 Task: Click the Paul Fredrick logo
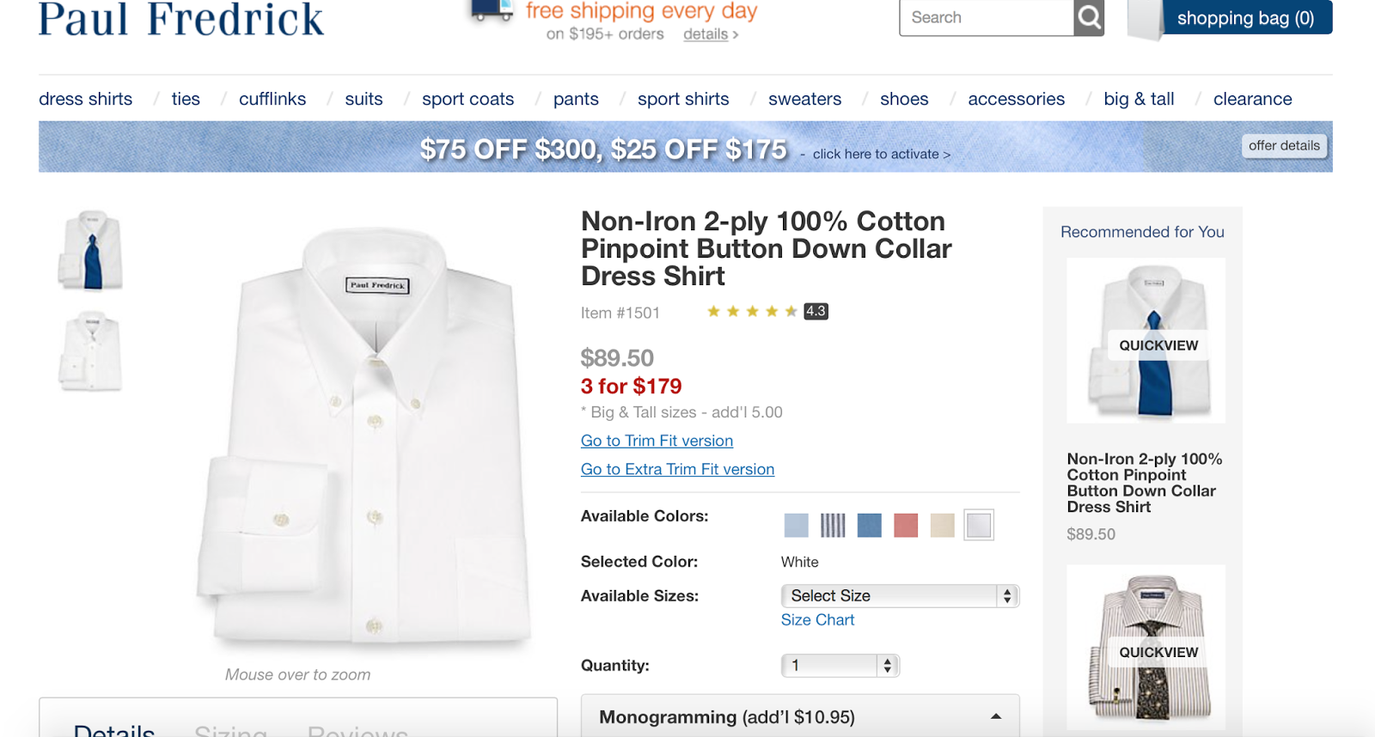click(x=181, y=19)
